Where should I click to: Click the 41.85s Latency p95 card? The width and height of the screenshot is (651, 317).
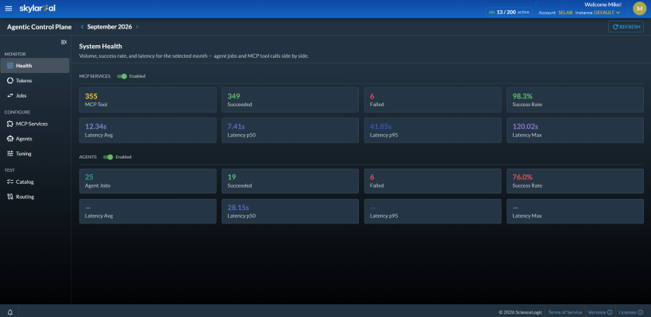[x=433, y=130]
